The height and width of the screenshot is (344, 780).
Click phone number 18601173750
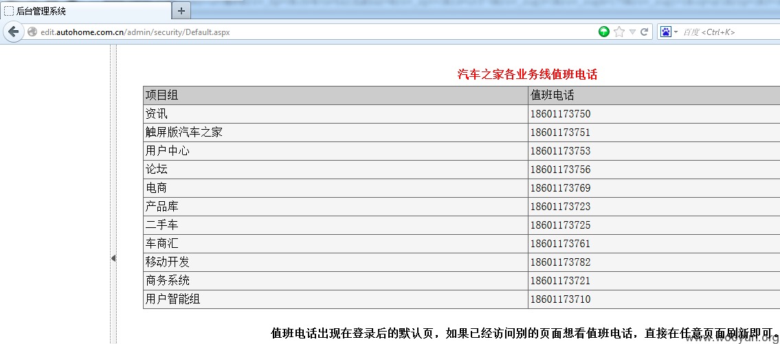[560, 115]
